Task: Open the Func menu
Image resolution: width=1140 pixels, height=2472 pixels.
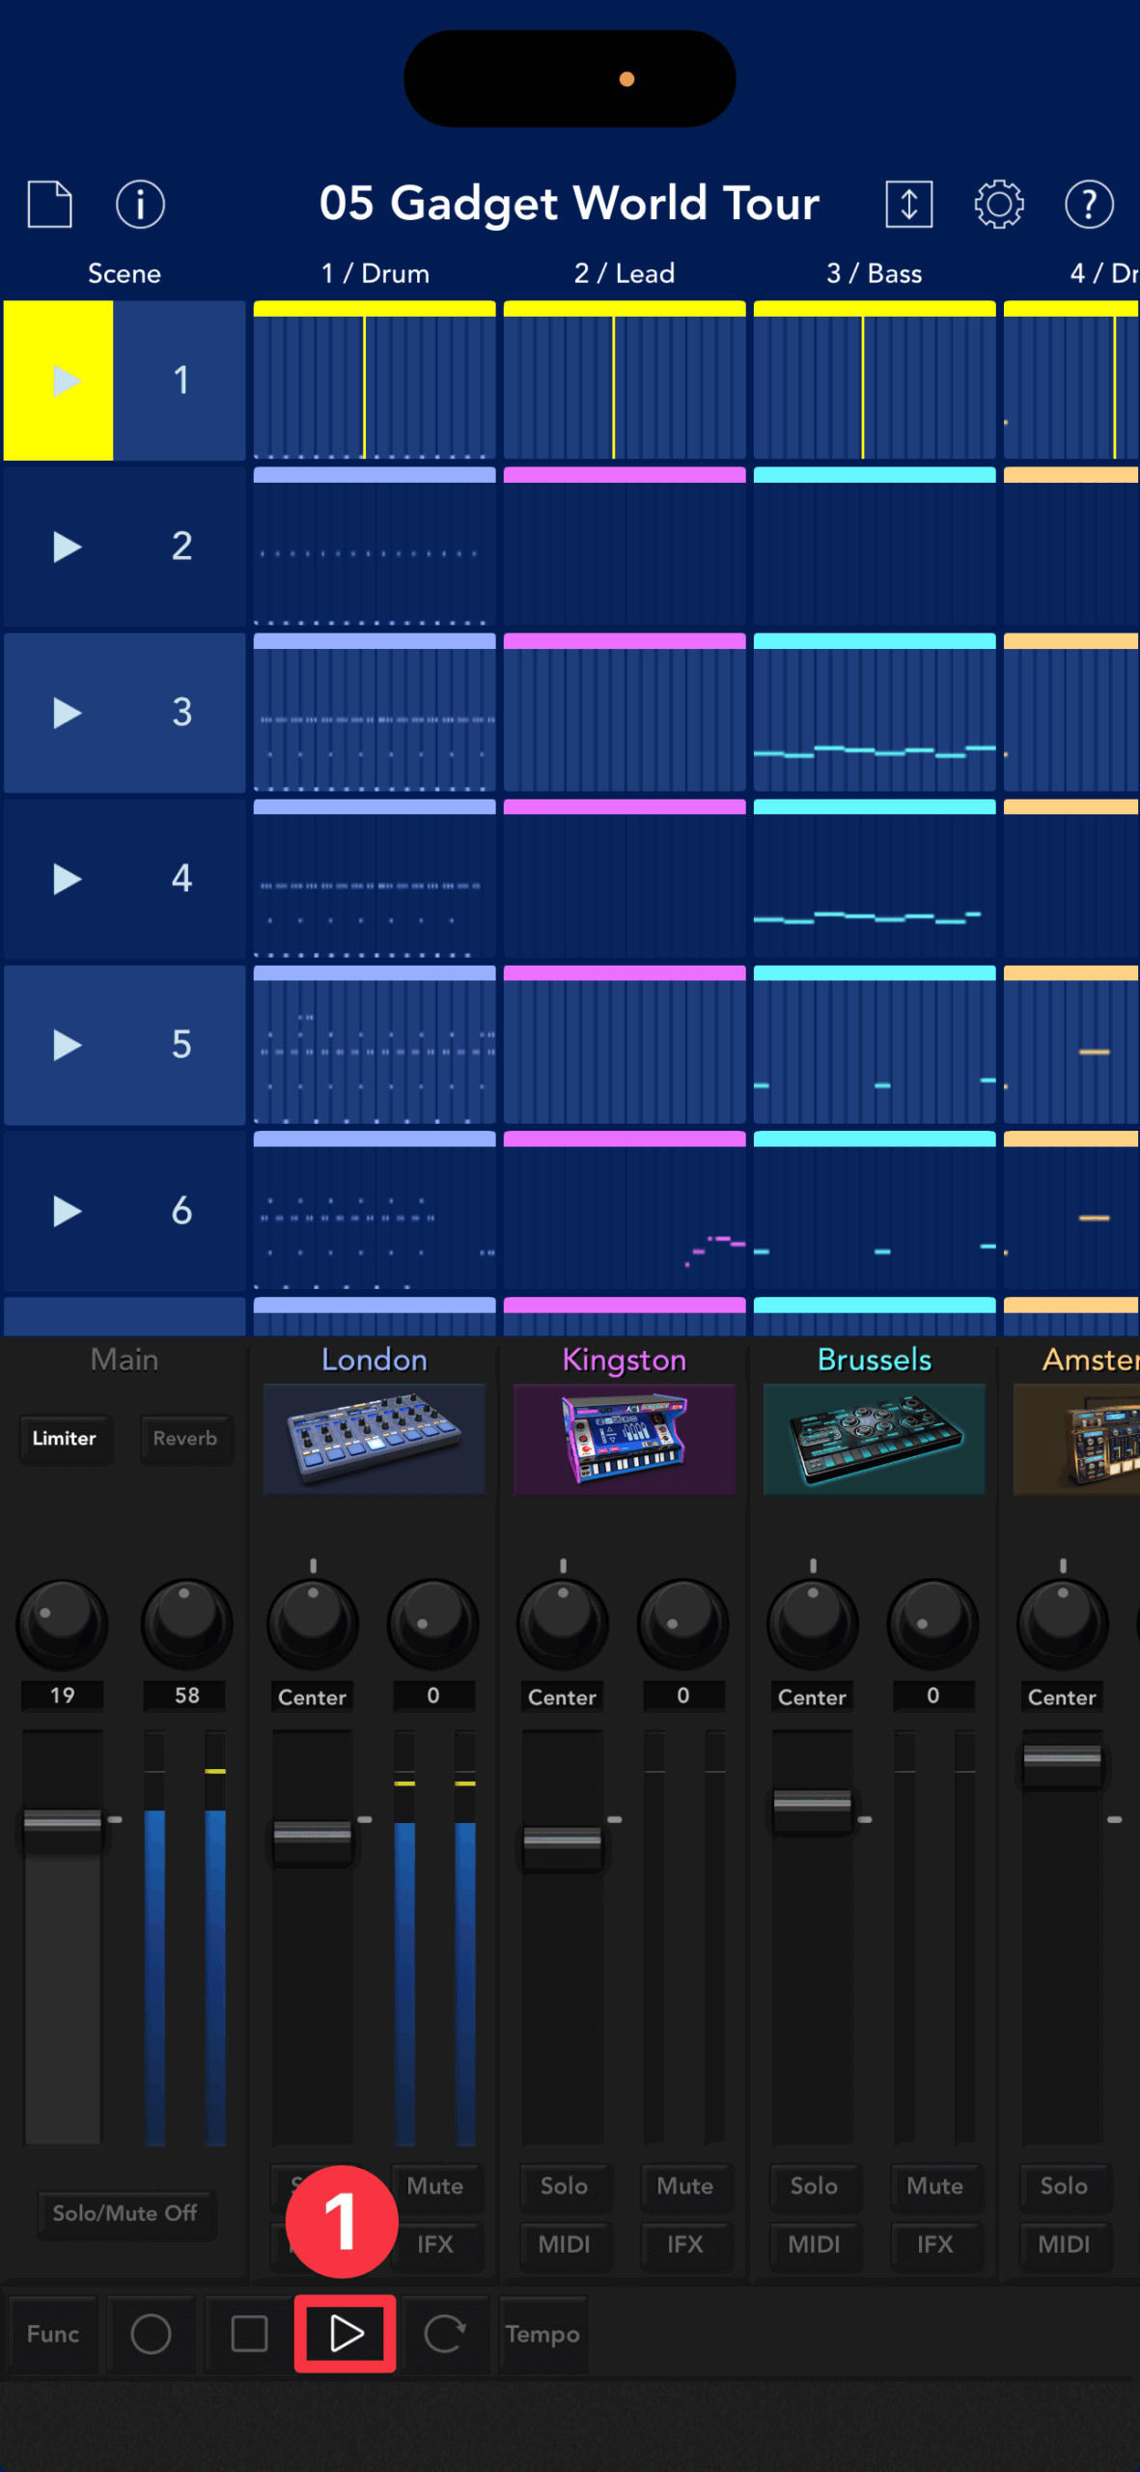Action: [x=53, y=2334]
